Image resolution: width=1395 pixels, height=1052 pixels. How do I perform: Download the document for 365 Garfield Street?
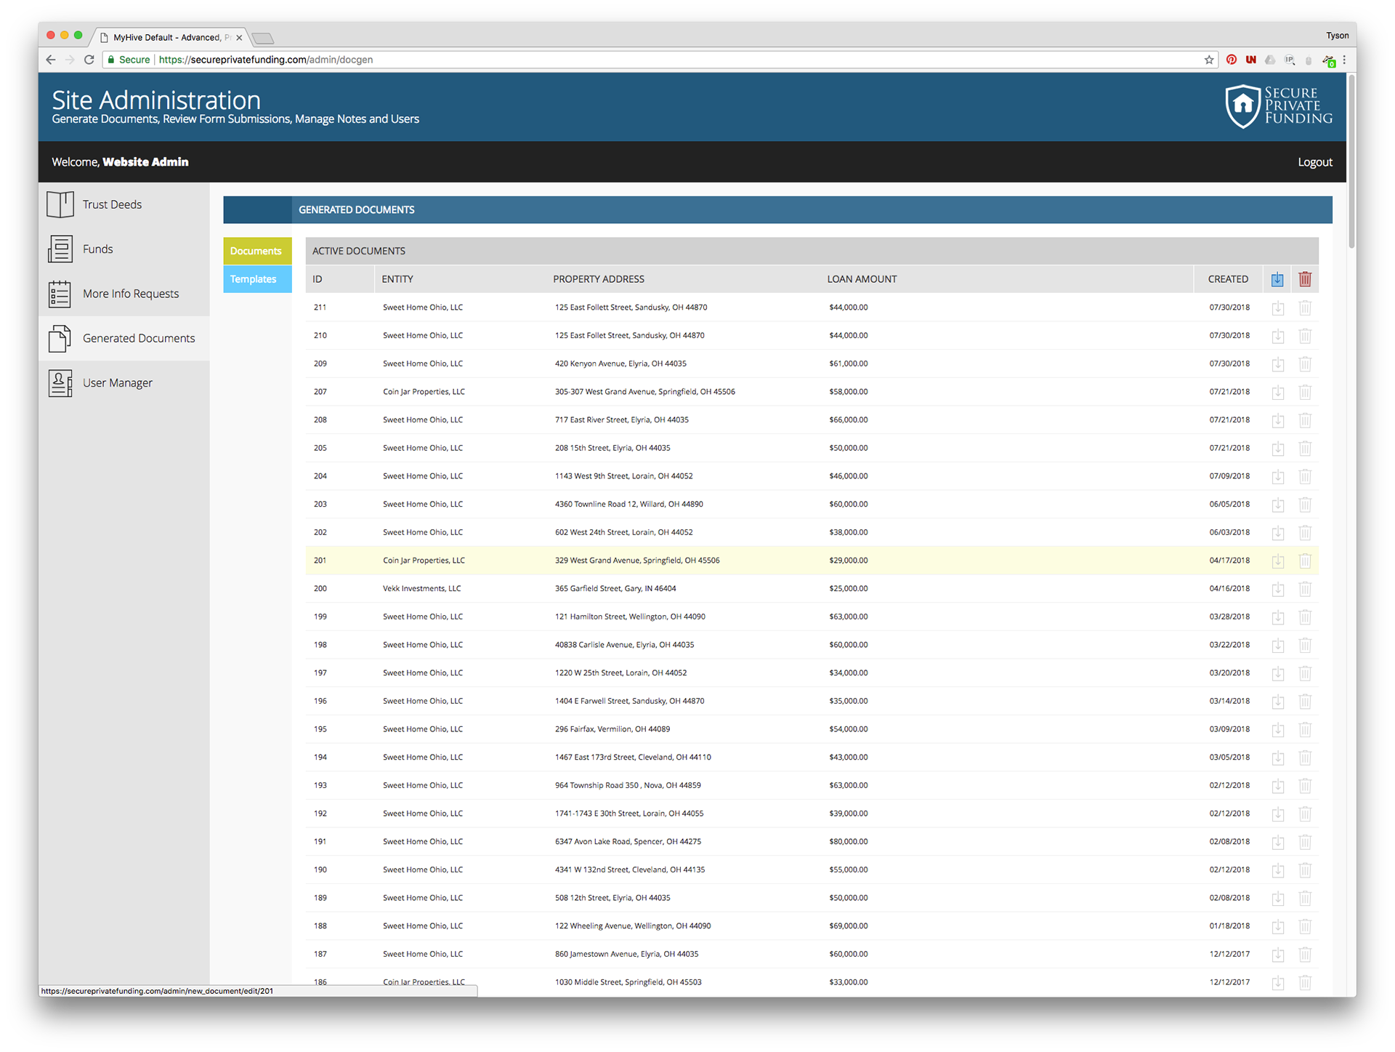(1277, 589)
